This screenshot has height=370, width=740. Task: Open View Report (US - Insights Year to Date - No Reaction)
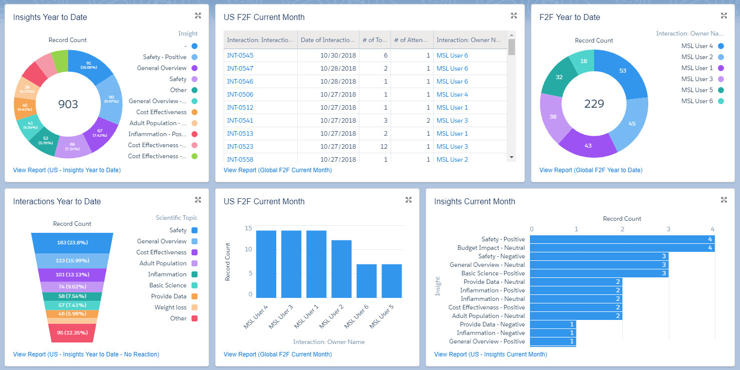click(x=86, y=354)
